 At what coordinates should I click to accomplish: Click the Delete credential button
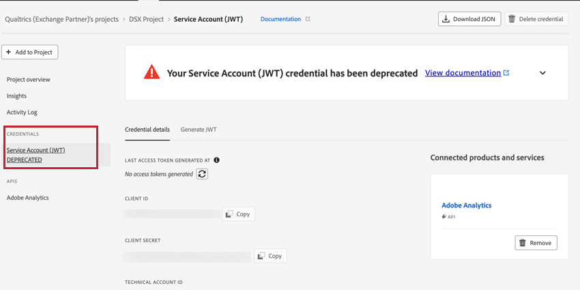536,19
